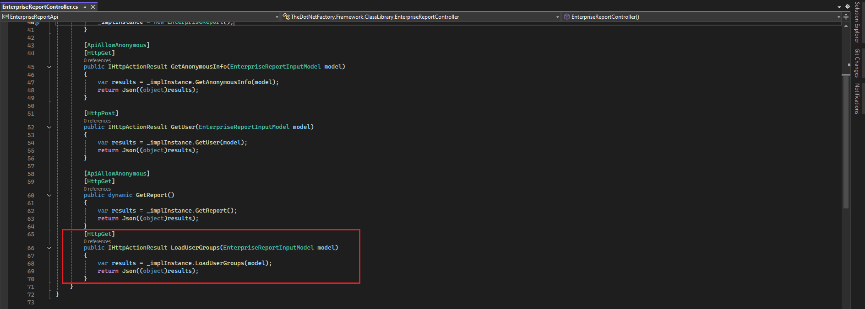Pin the EnterpriseReportController.cs tab
Screen dimensions: 865x309
(x=85, y=7)
